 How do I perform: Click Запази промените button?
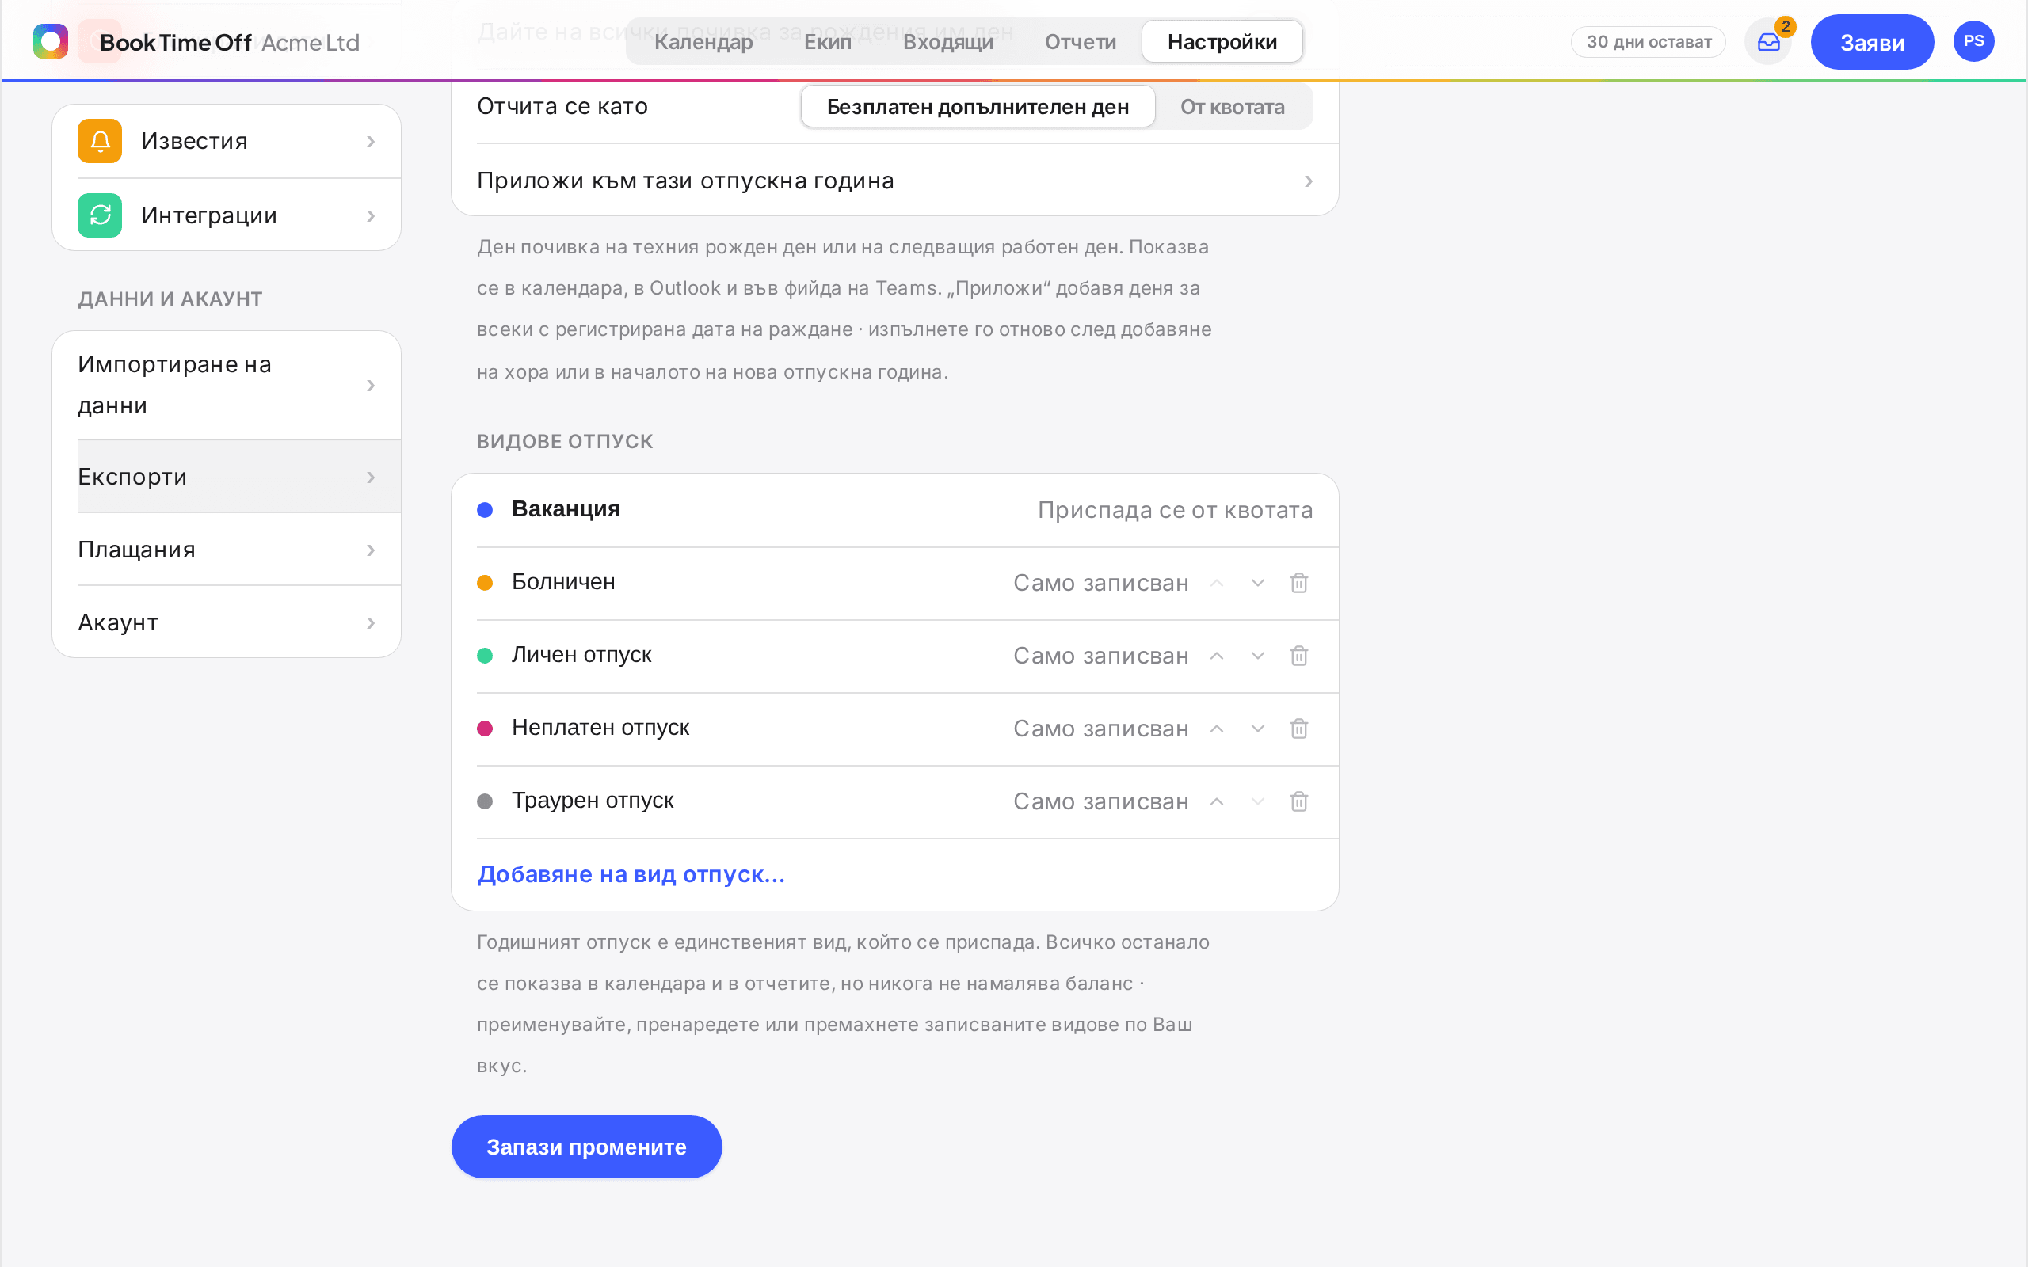pyautogui.click(x=586, y=1147)
